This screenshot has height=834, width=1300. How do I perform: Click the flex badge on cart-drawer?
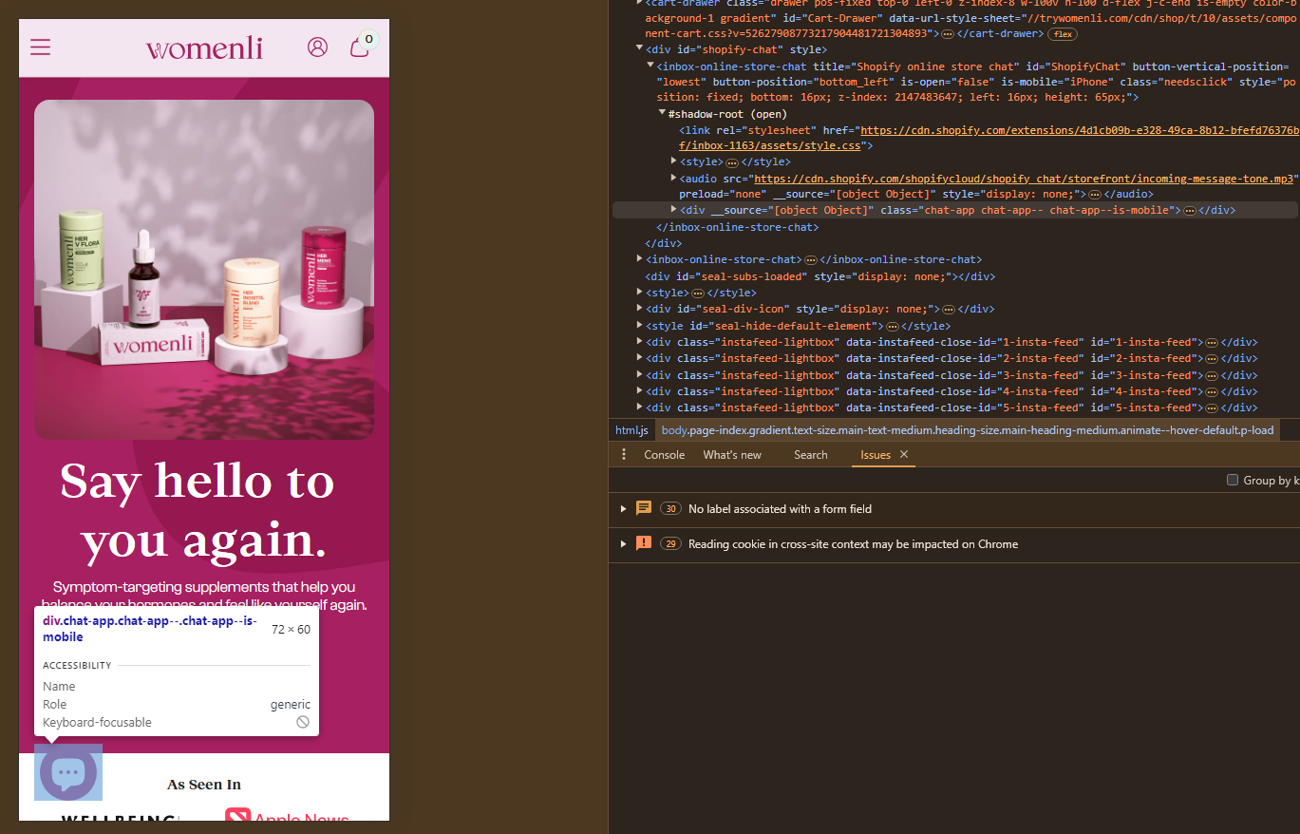[x=1062, y=34]
